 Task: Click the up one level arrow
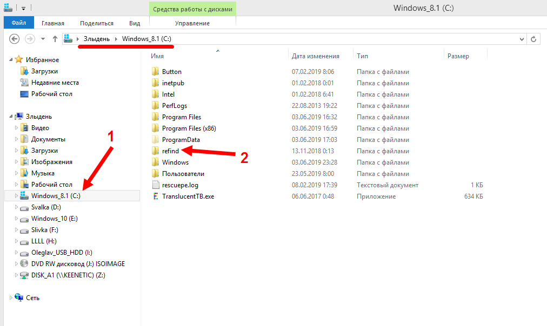point(55,38)
